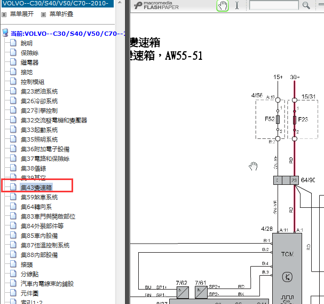The height and width of the screenshot is (304, 324).
Task: Select the text selection cursor tool
Action: click(x=237, y=5)
